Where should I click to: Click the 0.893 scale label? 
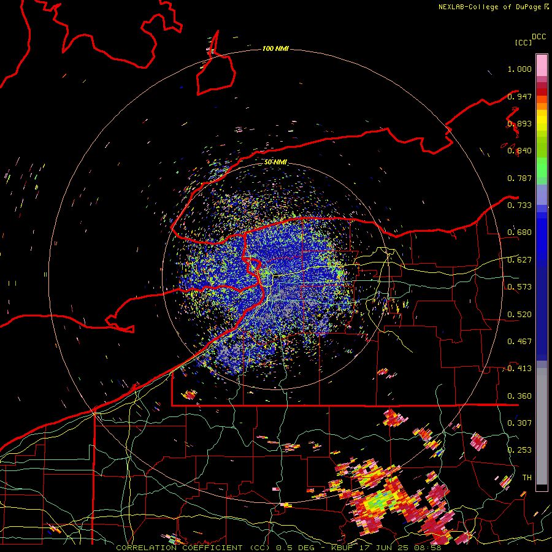coord(519,123)
